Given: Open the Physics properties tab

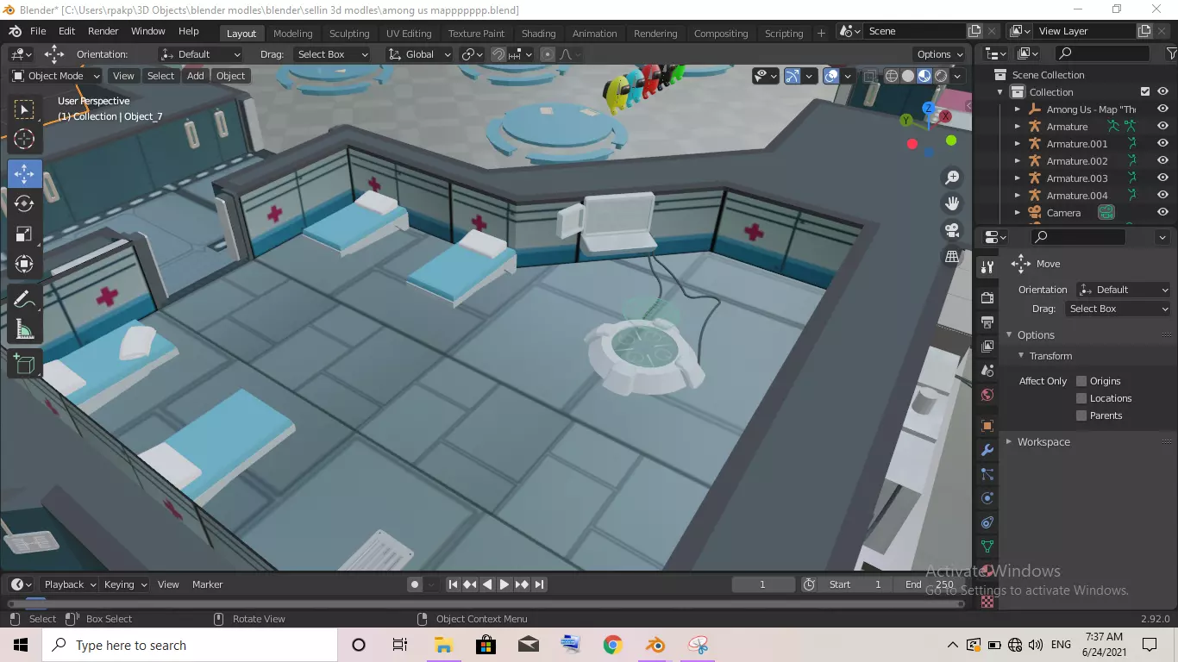Looking at the screenshot, I should tap(987, 498).
